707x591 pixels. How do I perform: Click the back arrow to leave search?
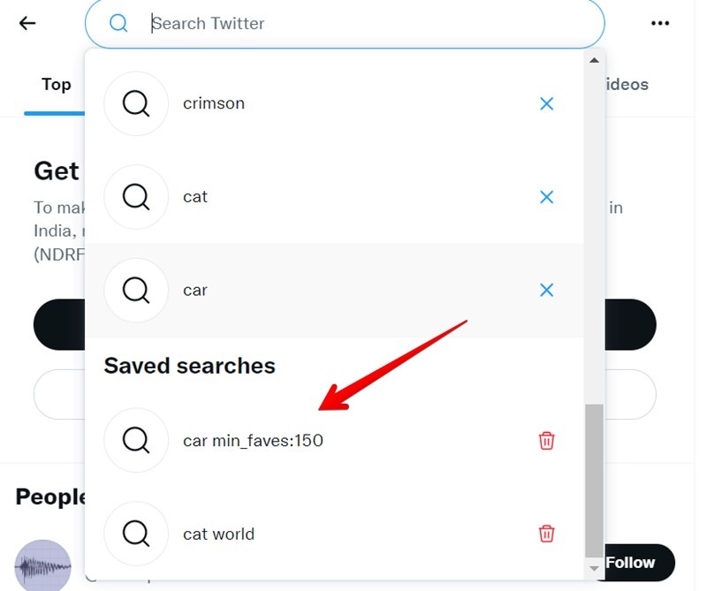(x=27, y=23)
